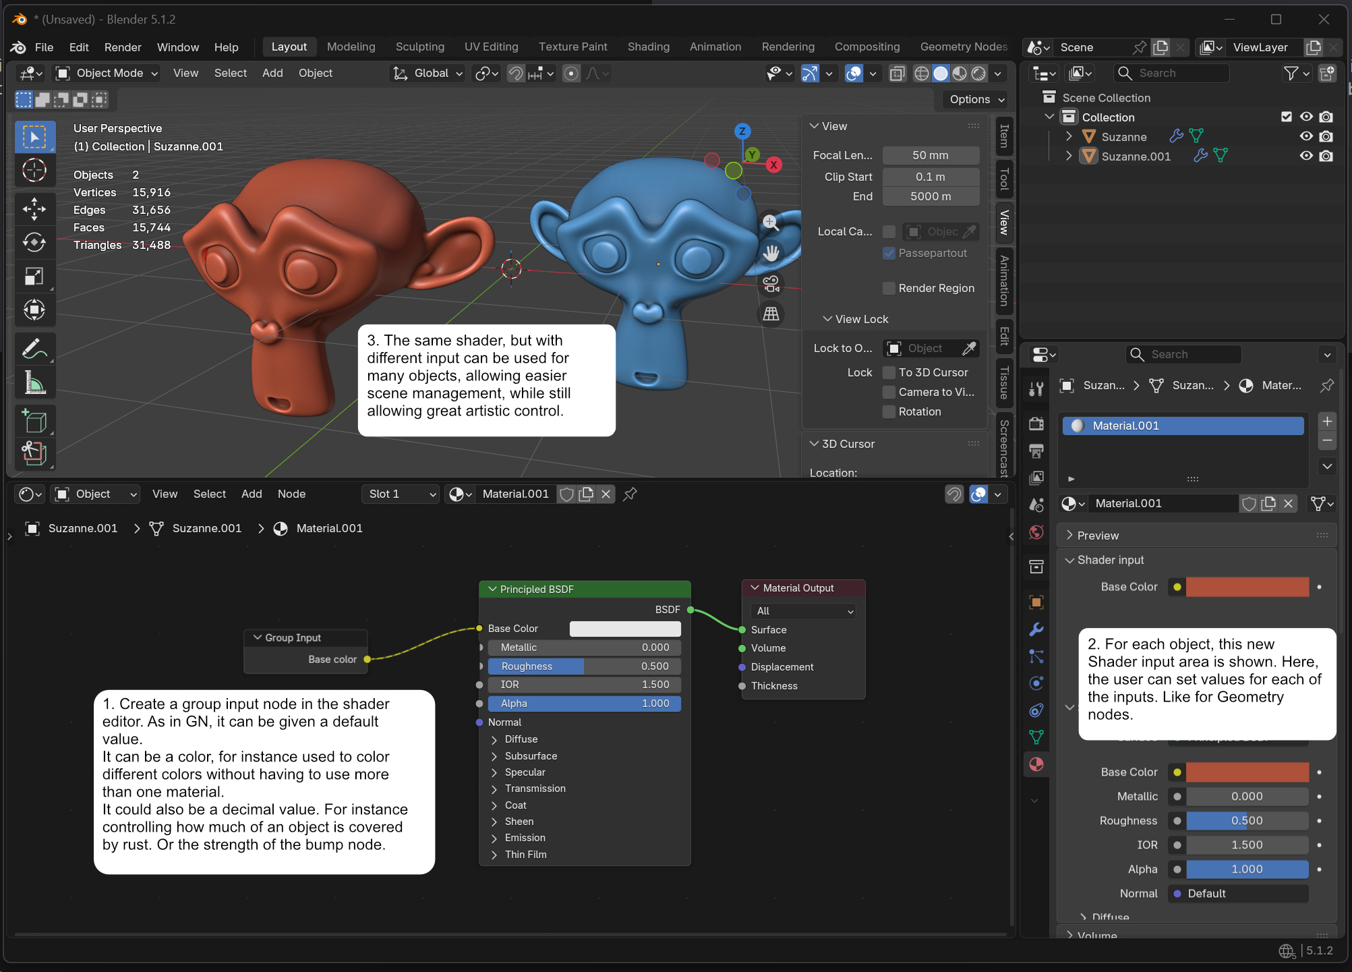Viewport: 1352px width, 972px height.
Task: Switch to the Shading workspace tab
Action: click(648, 47)
